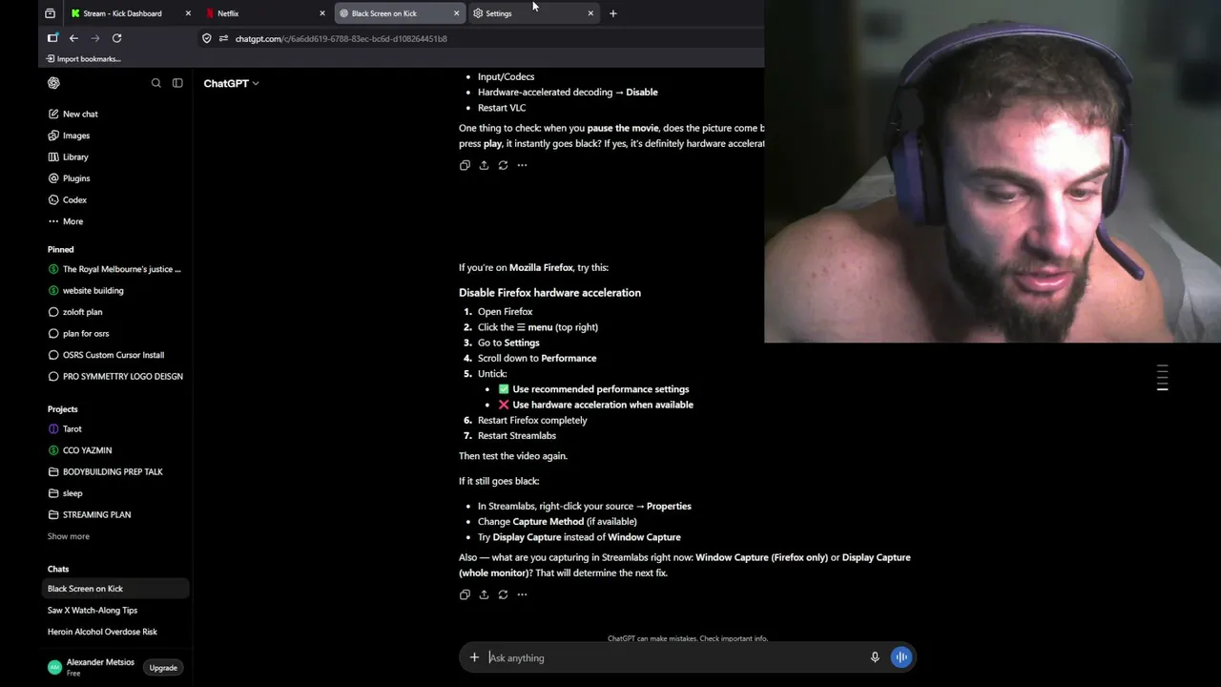Screen dimensions: 1221x687
Task: Click the Upgrade button
Action: click(163, 668)
